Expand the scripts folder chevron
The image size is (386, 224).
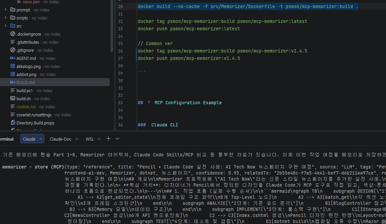coord(5,18)
